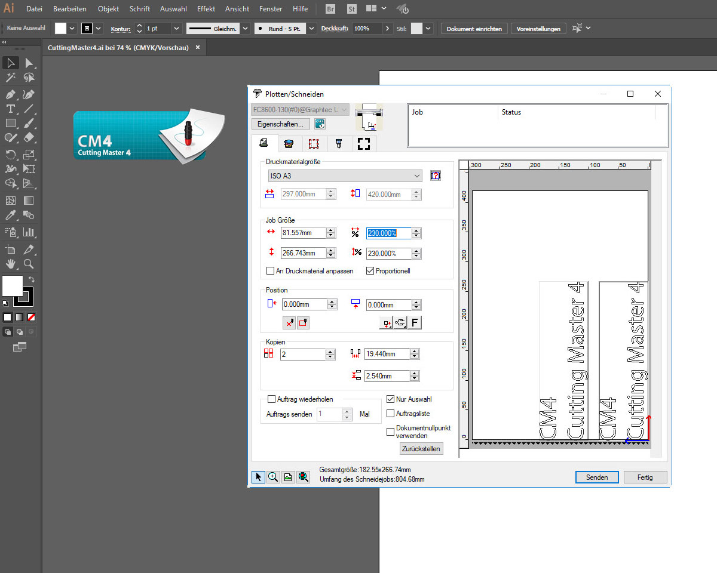
Task: Enable Dokumentnullpunkt verwenden checkbox
Action: click(x=391, y=432)
